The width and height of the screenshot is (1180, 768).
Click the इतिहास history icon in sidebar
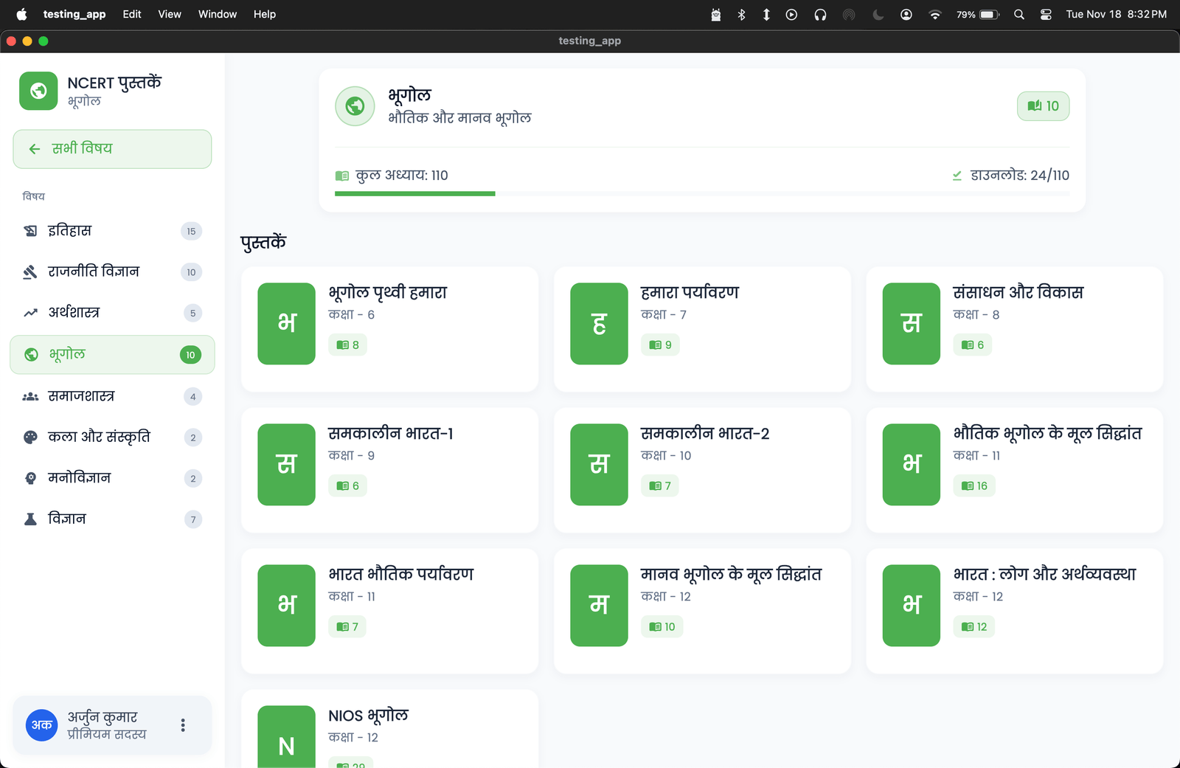(30, 231)
